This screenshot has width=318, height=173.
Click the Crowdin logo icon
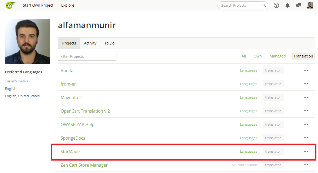point(11,5)
